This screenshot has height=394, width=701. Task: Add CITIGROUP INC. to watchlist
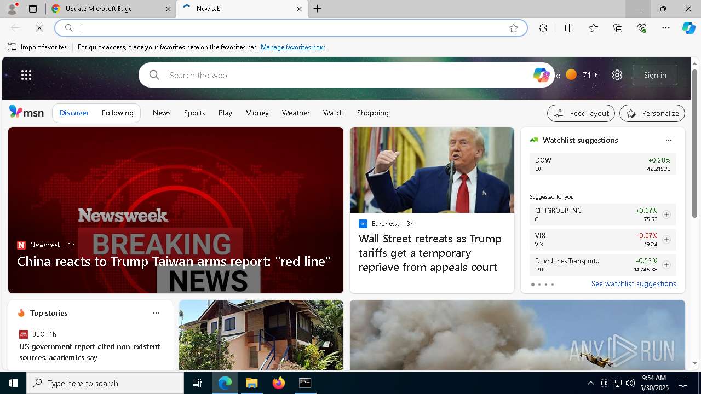click(666, 215)
